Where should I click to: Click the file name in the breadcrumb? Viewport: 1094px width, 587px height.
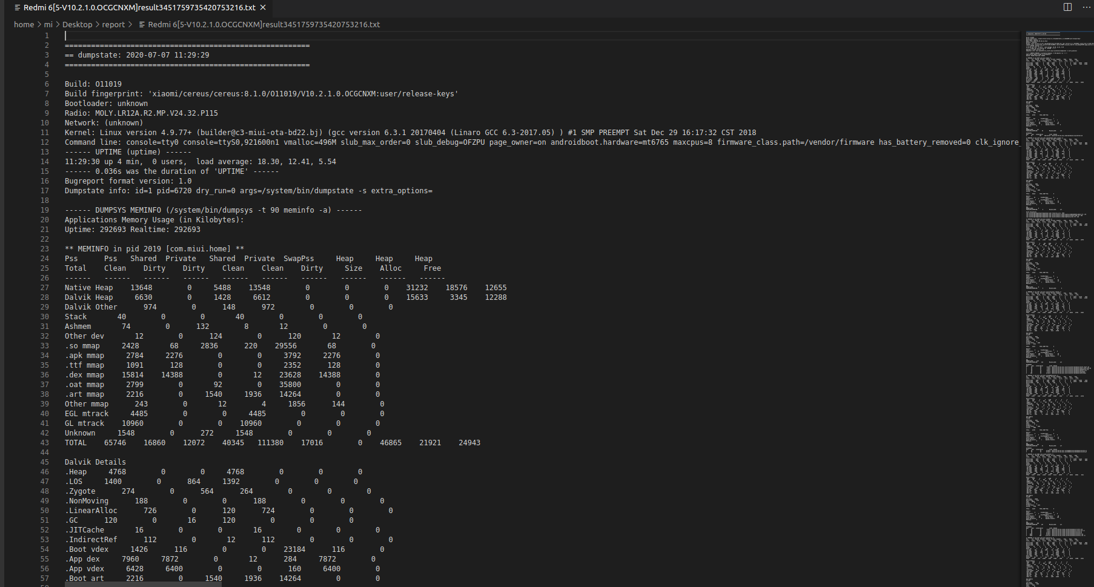(x=264, y=25)
